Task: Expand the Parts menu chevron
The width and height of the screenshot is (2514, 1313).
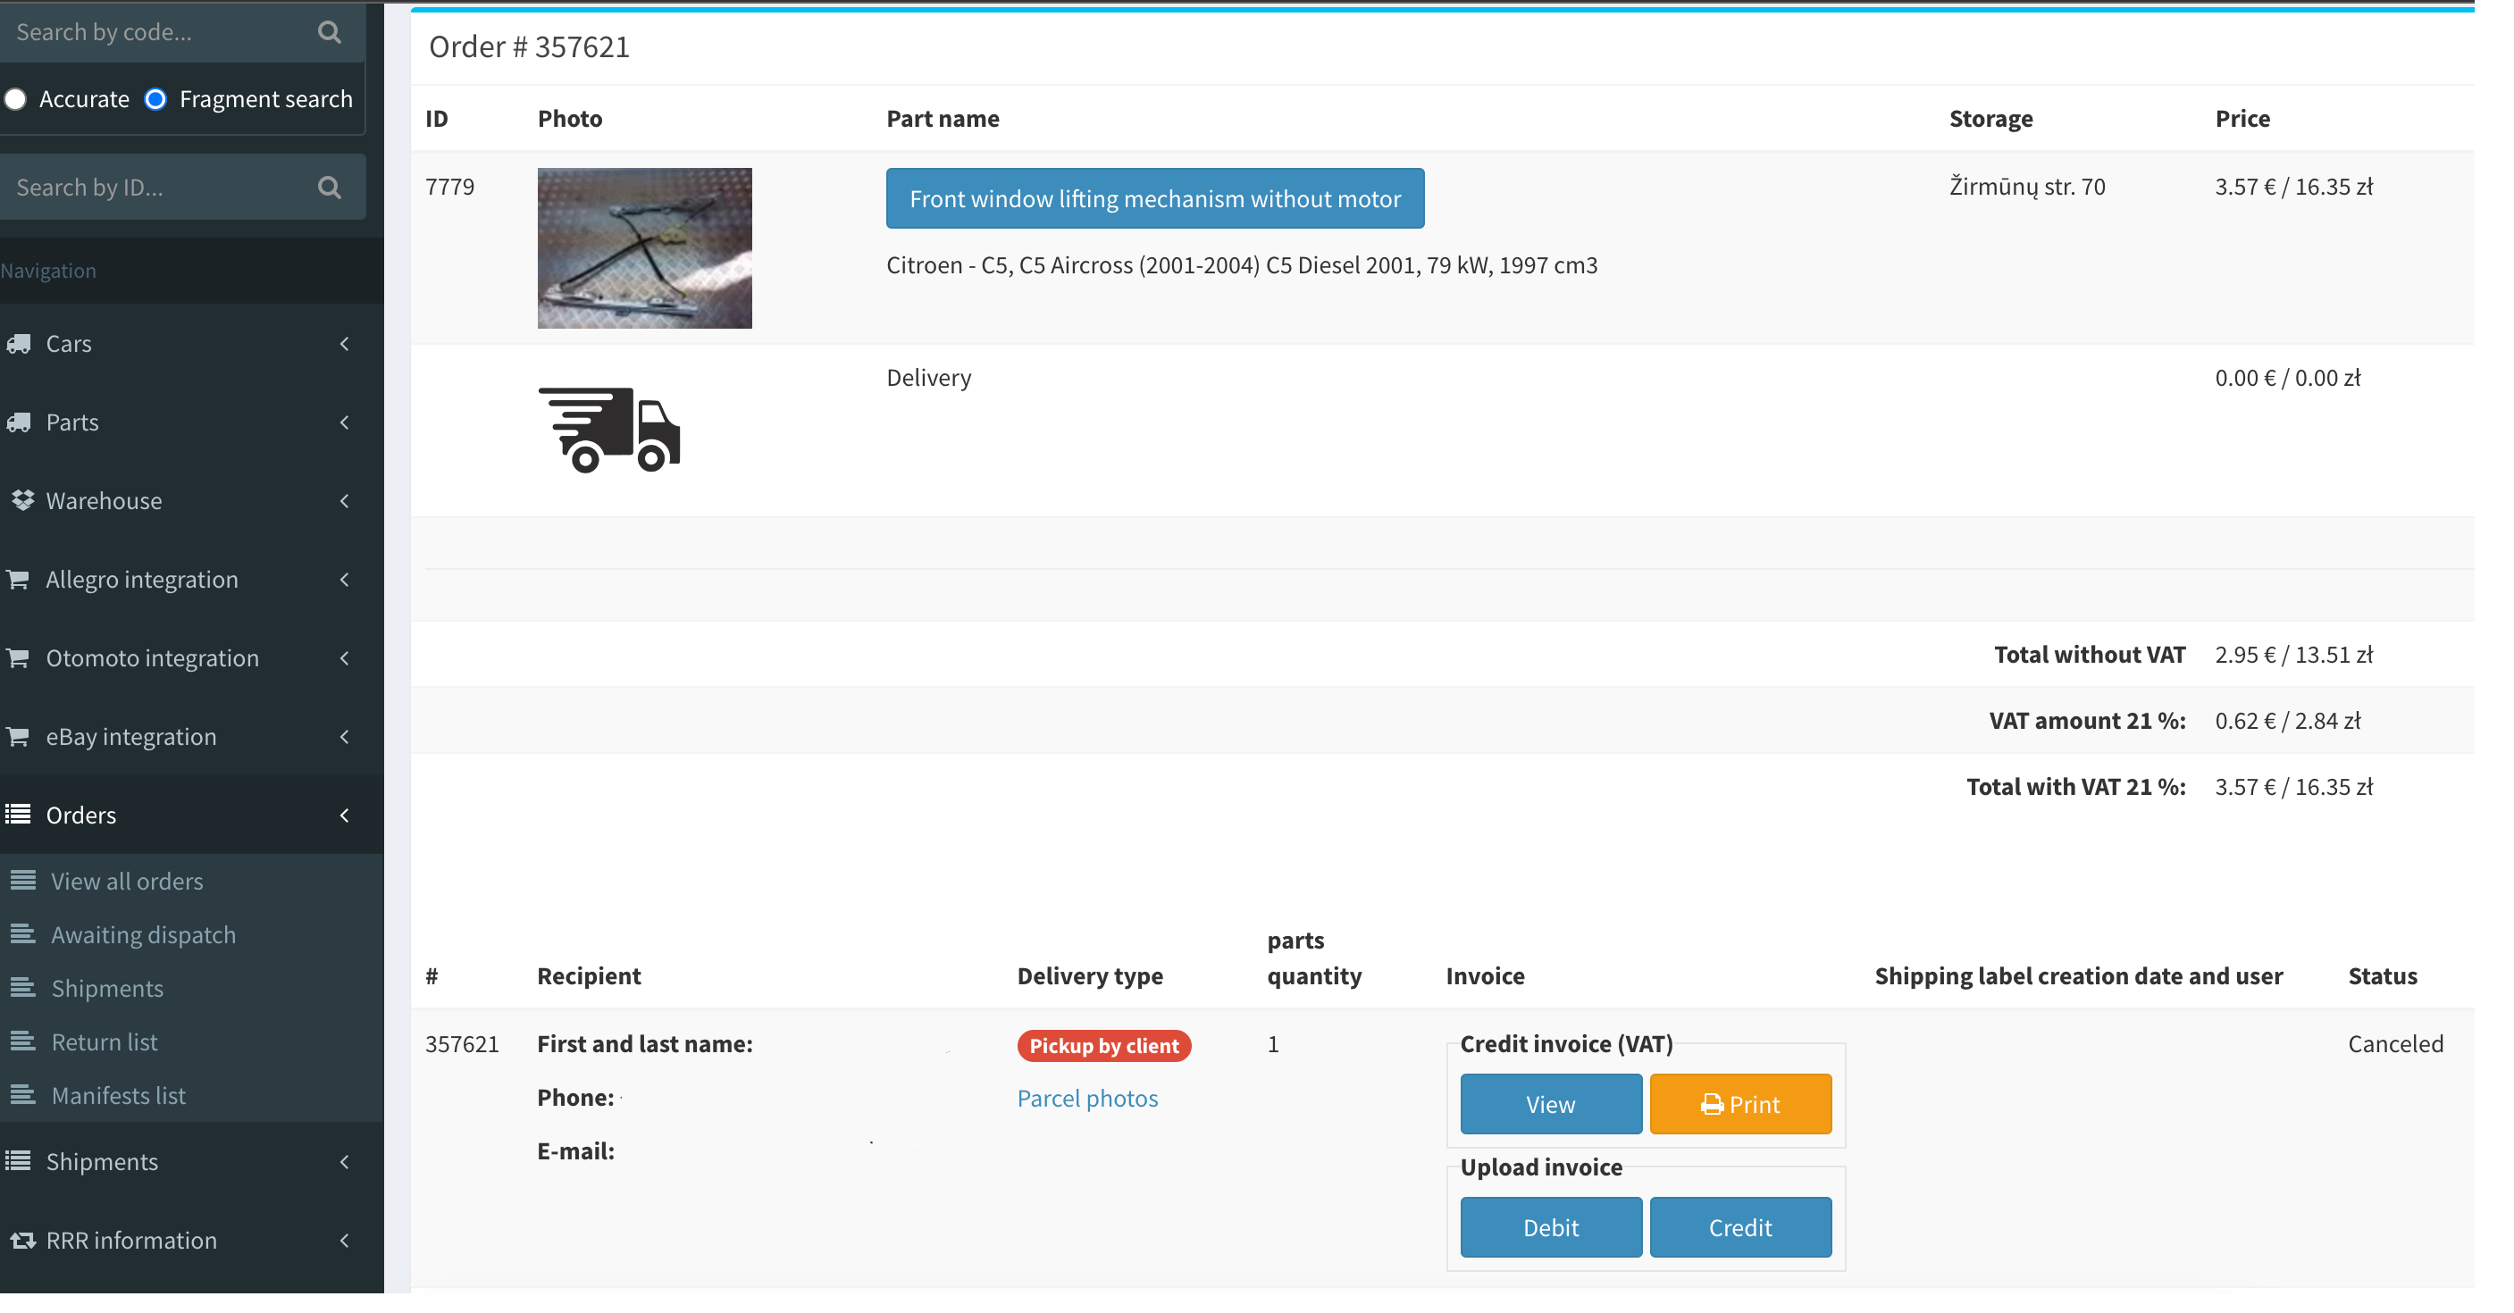Action: pyautogui.click(x=345, y=422)
